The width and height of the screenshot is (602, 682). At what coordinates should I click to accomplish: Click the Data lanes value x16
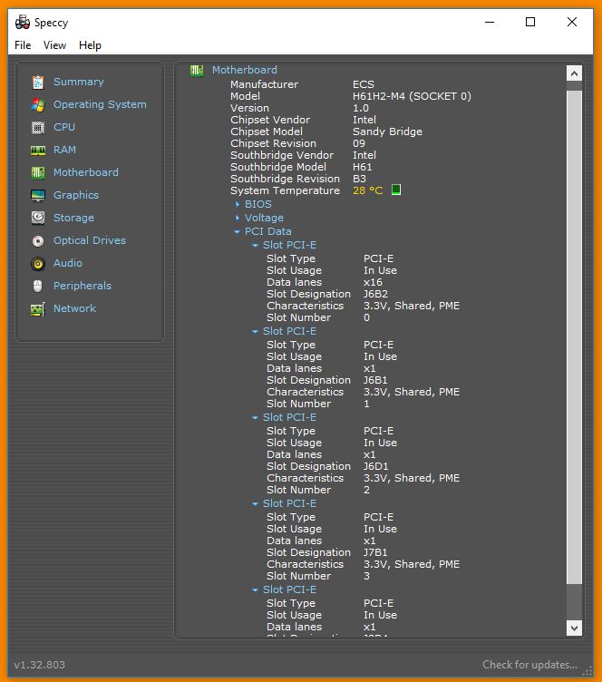click(373, 282)
